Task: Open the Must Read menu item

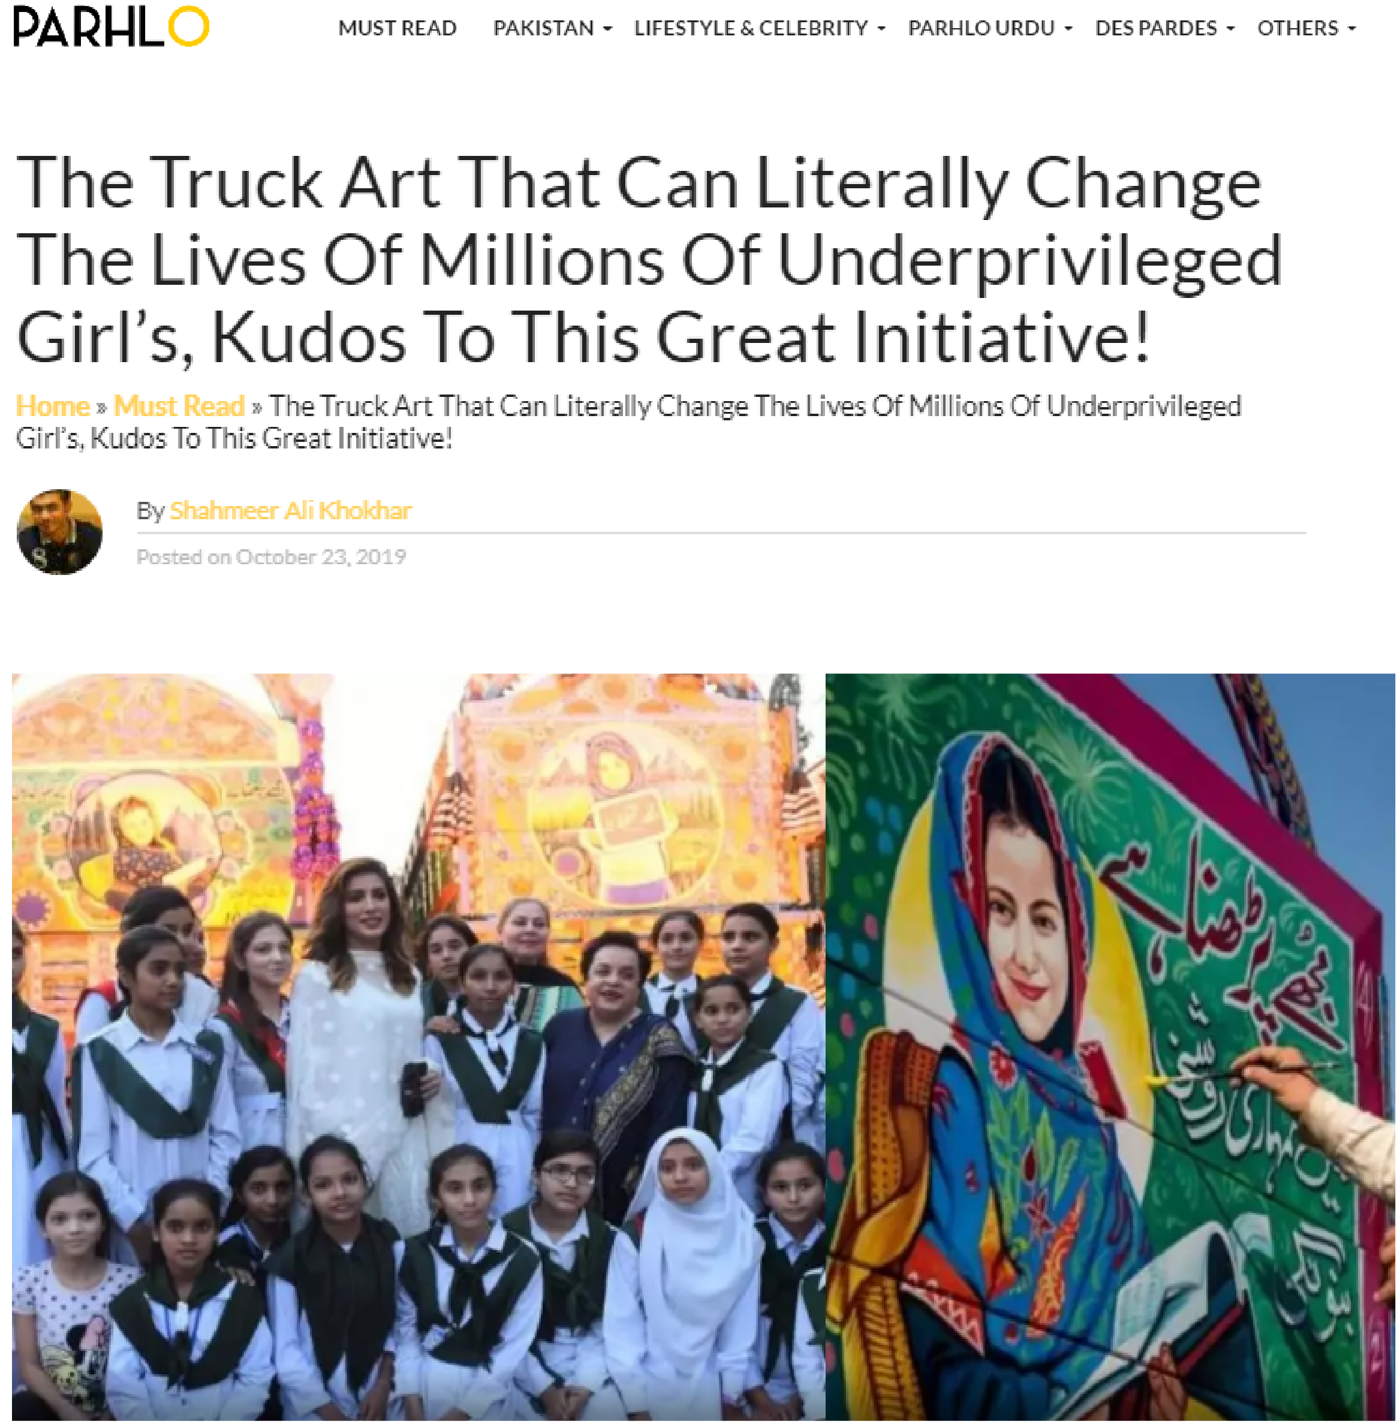Action: pyautogui.click(x=397, y=28)
